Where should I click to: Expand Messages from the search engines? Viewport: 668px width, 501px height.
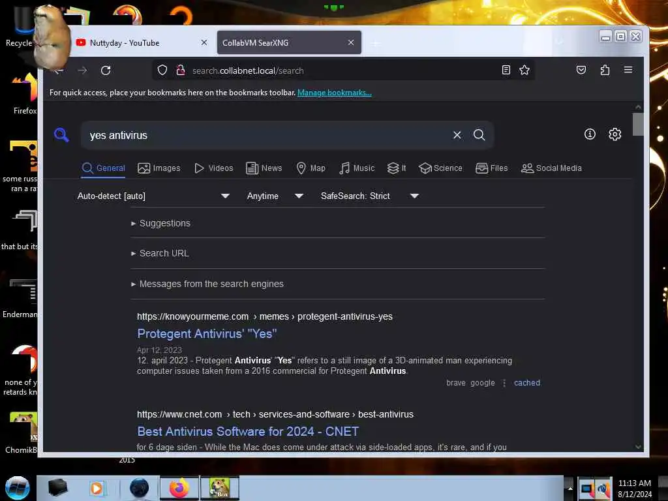pyautogui.click(x=207, y=284)
